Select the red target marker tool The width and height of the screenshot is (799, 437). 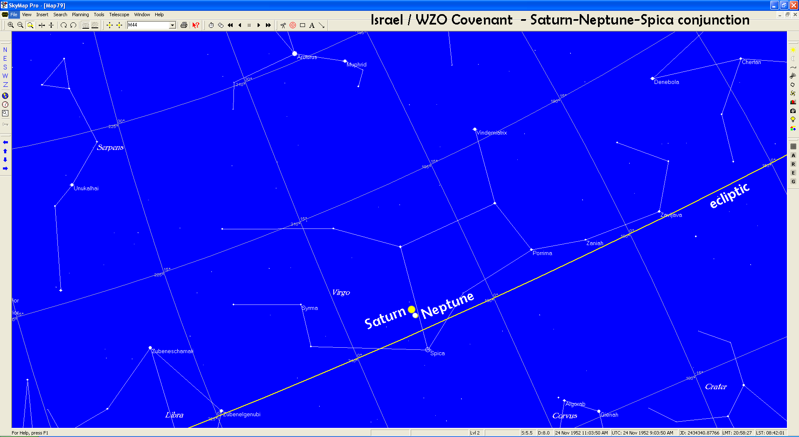[x=293, y=25]
